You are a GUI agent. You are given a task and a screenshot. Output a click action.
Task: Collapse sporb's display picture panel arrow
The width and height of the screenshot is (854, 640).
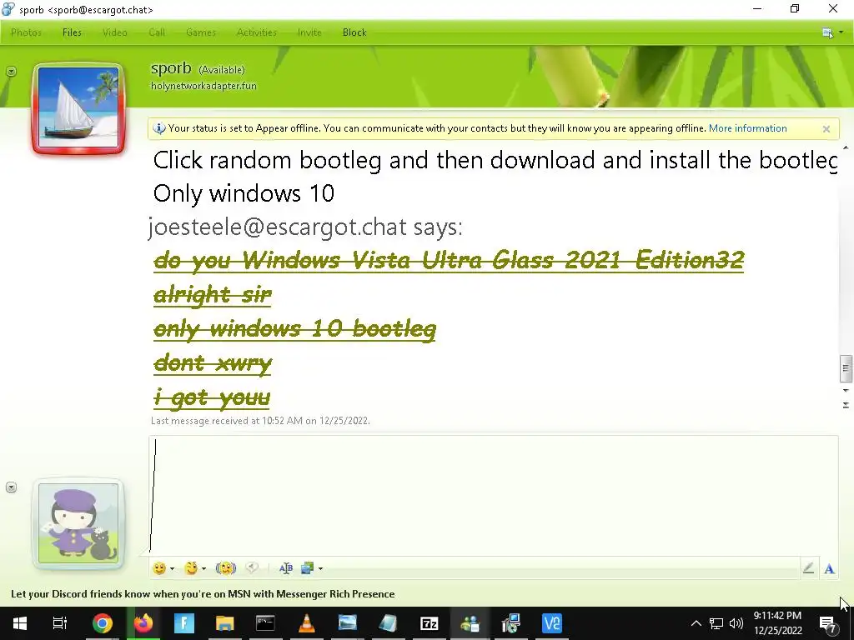(11, 72)
